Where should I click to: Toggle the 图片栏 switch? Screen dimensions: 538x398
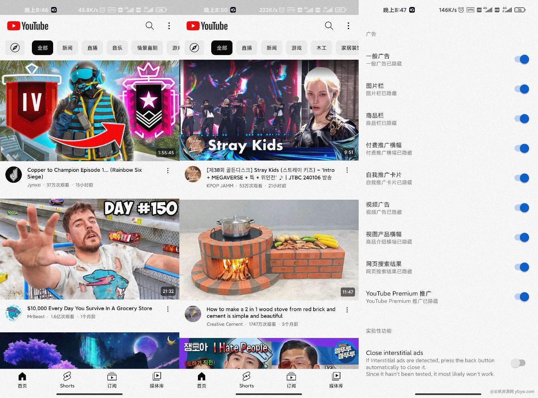pos(521,89)
